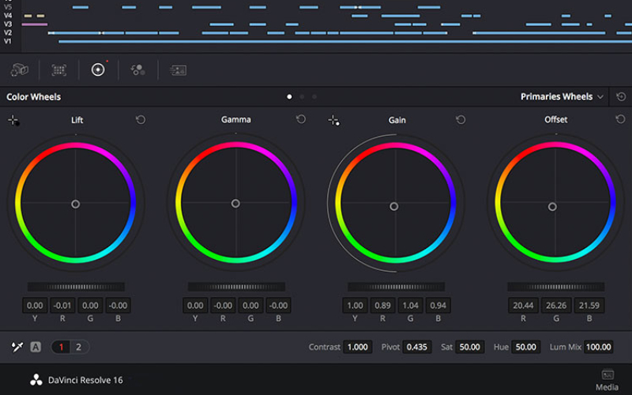Image resolution: width=632 pixels, height=395 pixels.
Task: Click the Sat value field
Action: 469,347
